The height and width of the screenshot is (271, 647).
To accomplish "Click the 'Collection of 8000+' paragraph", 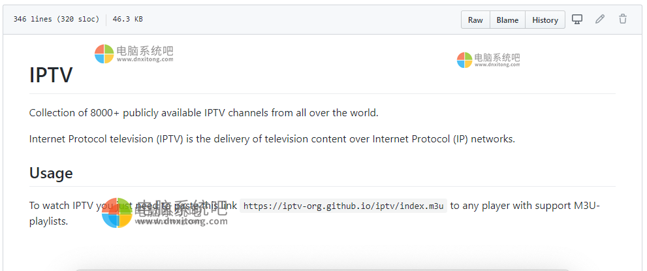I will coord(204,113).
